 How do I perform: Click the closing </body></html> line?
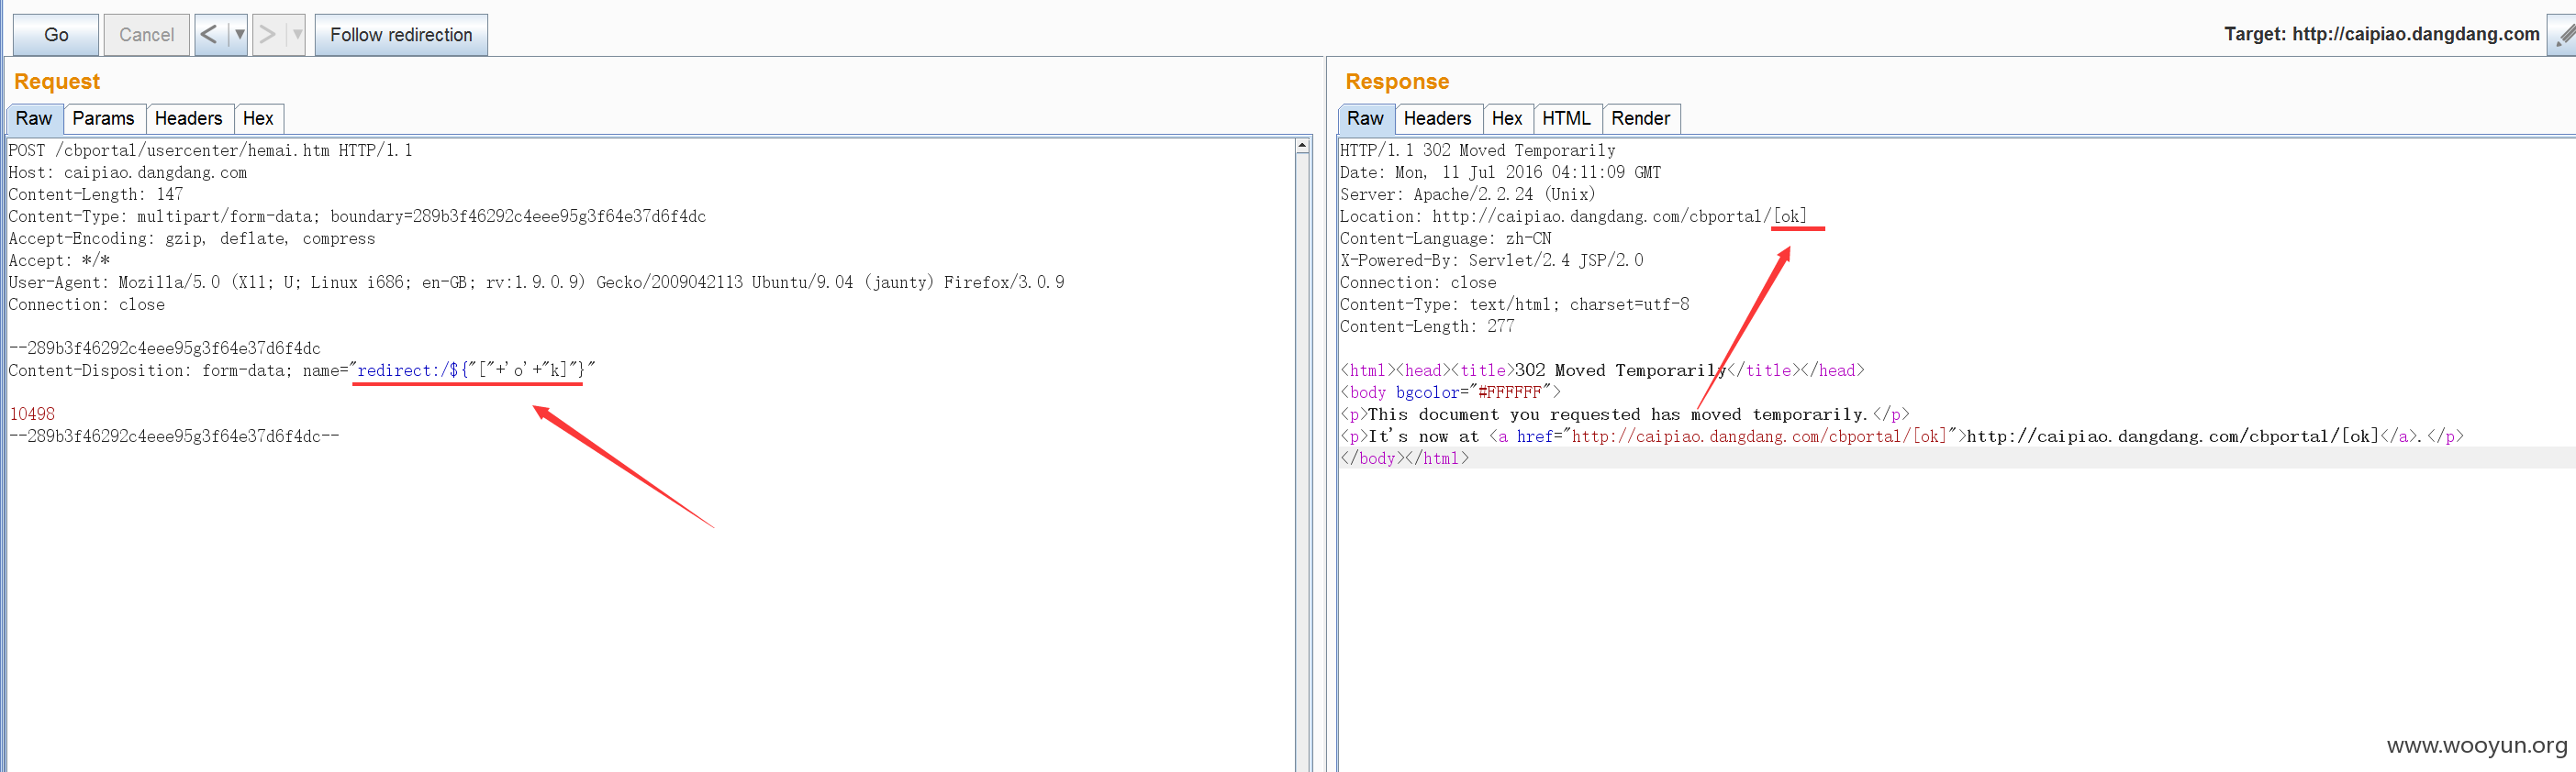(x=1404, y=458)
